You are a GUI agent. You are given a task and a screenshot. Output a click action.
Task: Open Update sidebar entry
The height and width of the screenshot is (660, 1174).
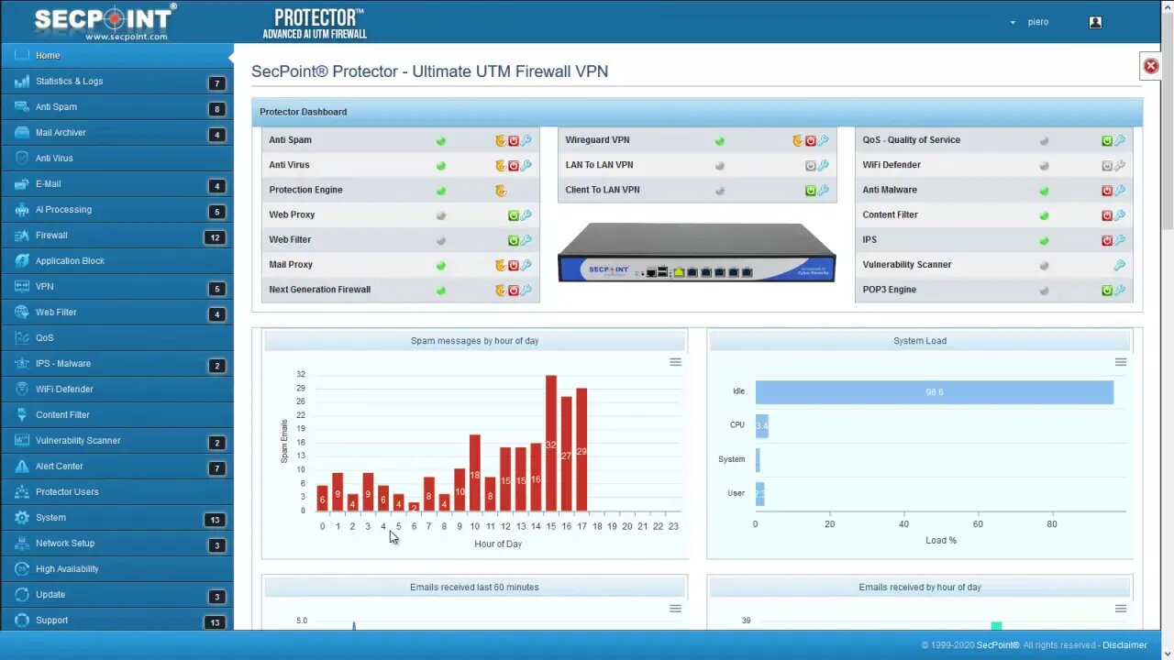[116, 595]
